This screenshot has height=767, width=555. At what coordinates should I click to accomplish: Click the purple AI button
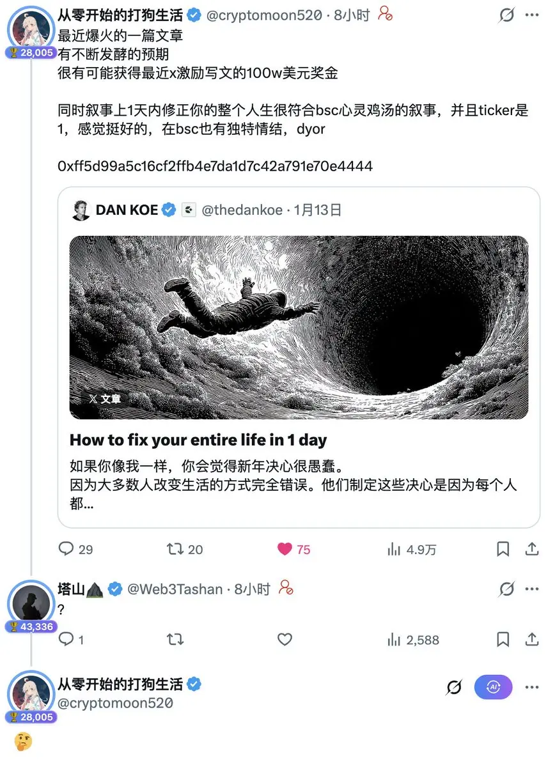(x=493, y=687)
